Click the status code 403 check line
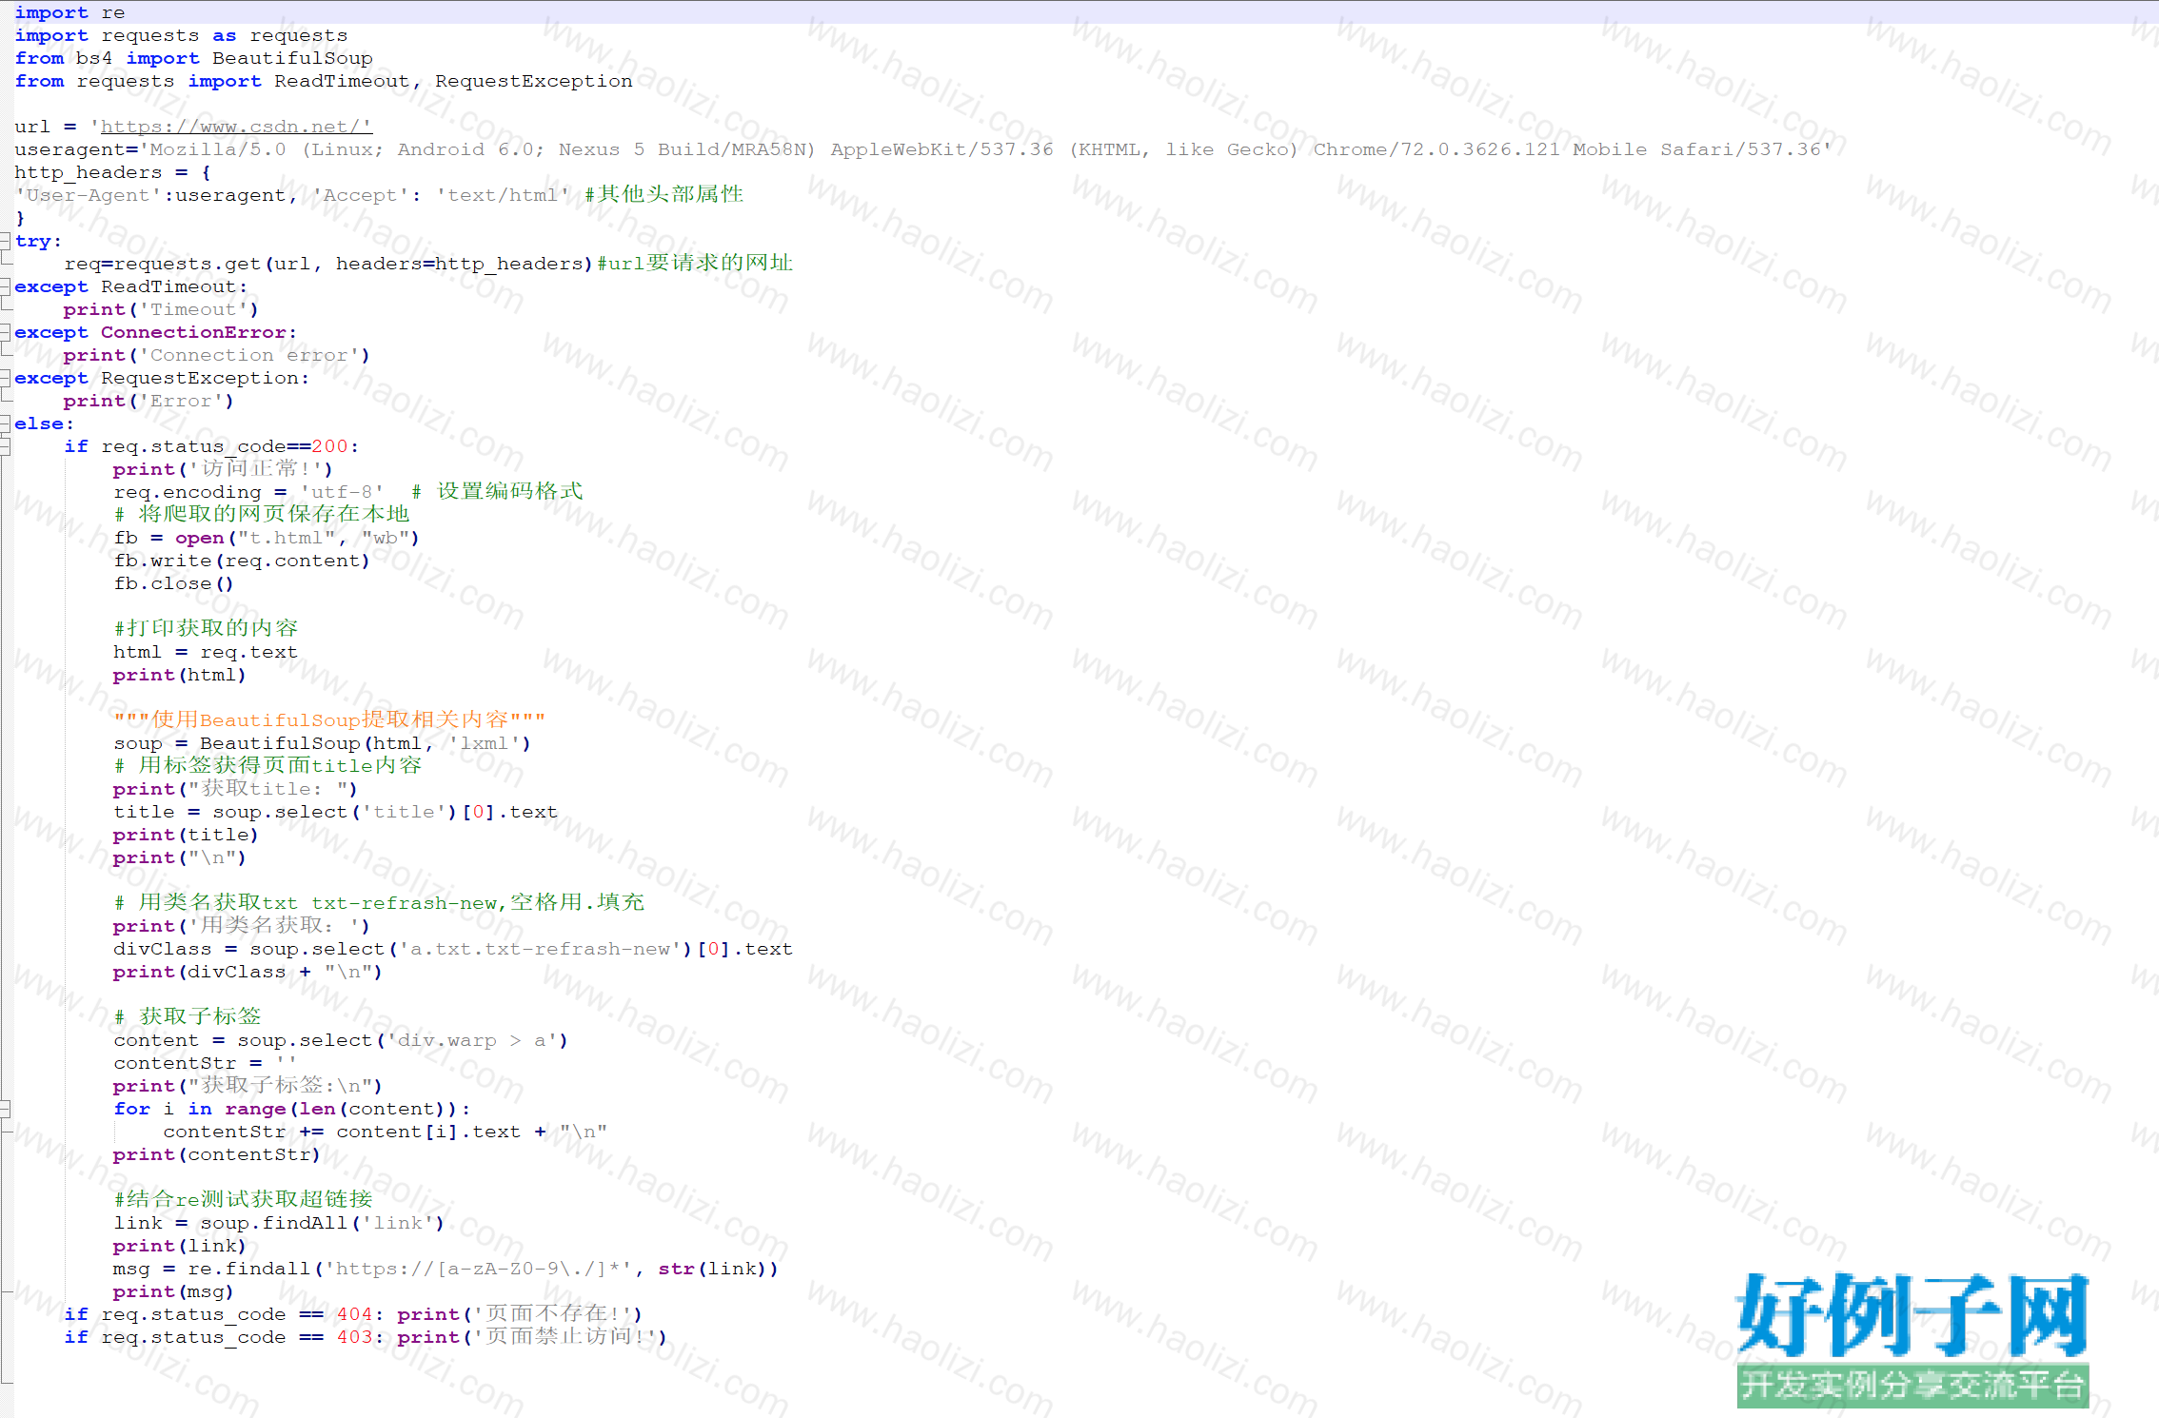2159x1418 pixels. 366,1336
